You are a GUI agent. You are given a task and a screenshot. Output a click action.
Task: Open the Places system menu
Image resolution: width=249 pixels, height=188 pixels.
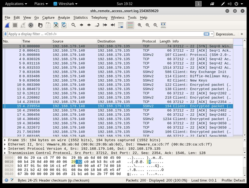click(41, 4)
